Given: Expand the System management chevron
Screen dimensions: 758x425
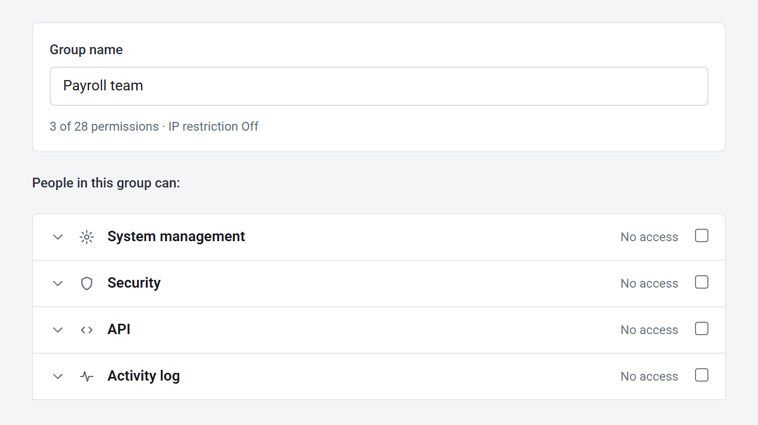Looking at the screenshot, I should coord(58,237).
